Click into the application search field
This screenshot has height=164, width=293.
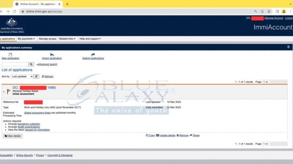[15, 64]
